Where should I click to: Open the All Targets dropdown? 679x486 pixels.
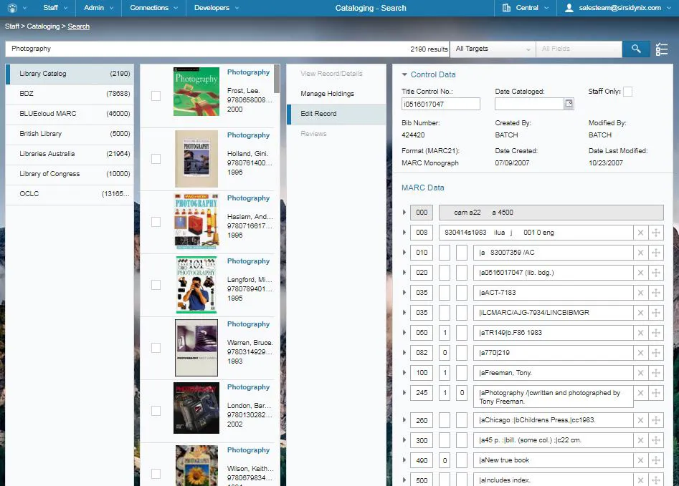[493, 49]
